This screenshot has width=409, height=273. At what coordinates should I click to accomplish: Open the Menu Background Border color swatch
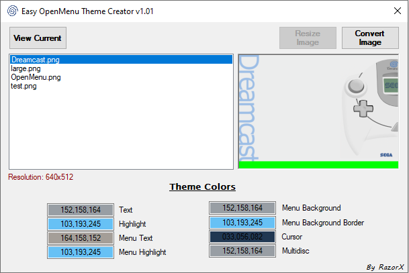click(x=242, y=223)
